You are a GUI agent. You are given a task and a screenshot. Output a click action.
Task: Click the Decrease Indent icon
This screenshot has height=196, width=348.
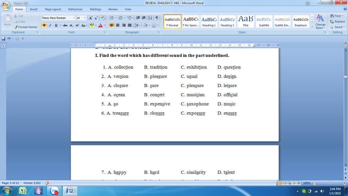(x=138, y=18)
